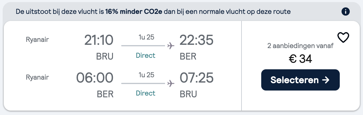Viewport: 363px width, 115px height.
Task: Click the outbound 1u 25 duration
Action: click(x=146, y=37)
